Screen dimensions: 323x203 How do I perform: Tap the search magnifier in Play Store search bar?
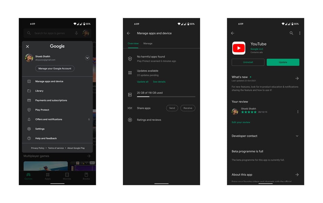[29, 33]
